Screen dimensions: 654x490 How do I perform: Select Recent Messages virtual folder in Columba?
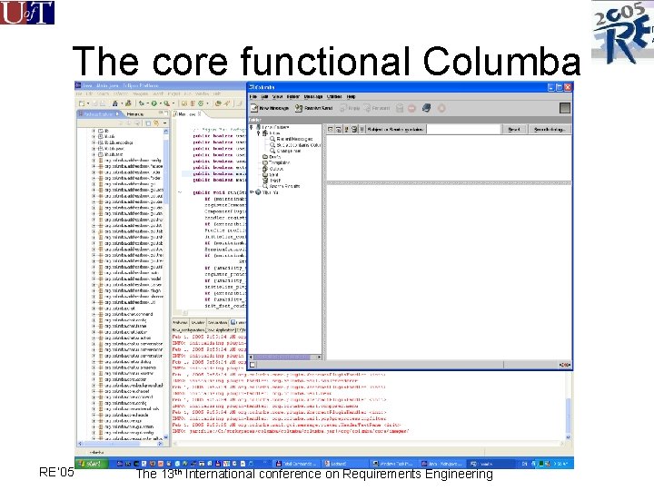[292, 139]
